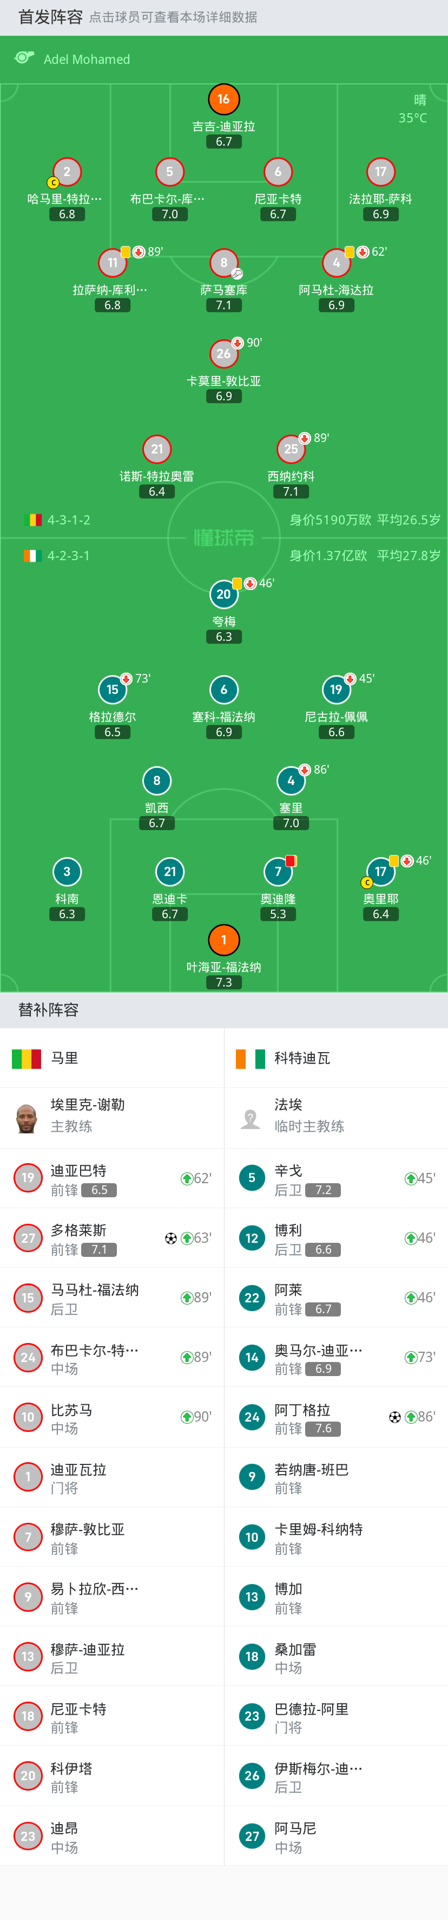Tap the goal ball icon beside 多格莱斯

170,1238
